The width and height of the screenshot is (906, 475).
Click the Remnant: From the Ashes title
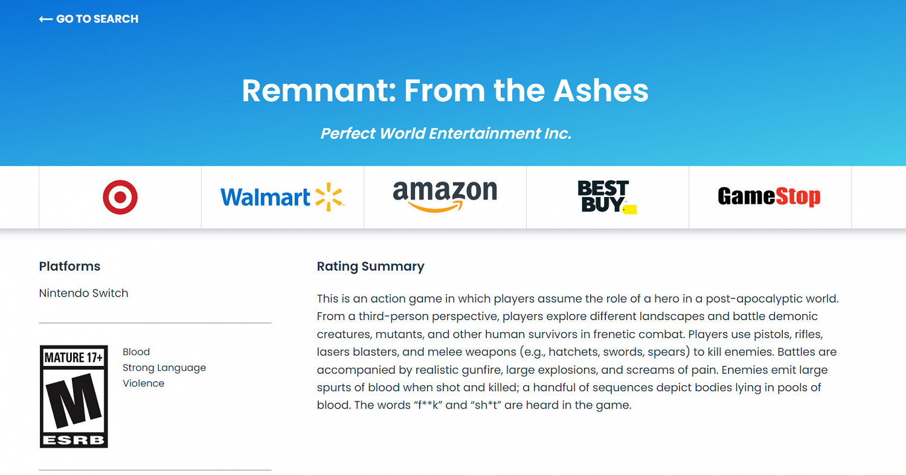445,90
